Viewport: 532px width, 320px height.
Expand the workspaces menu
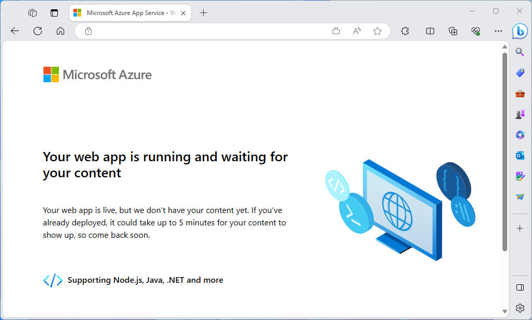click(32, 13)
